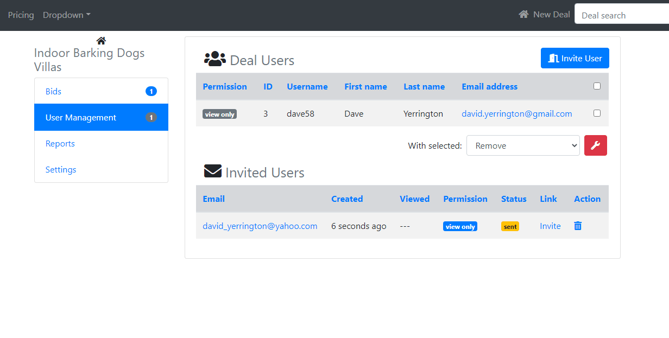Open the Reports section in the sidebar

coord(60,144)
